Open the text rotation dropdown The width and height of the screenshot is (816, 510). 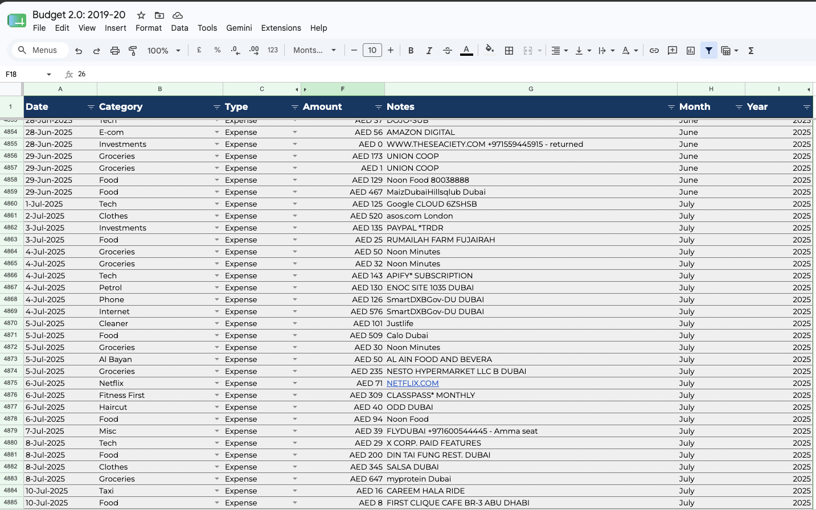tap(630, 50)
